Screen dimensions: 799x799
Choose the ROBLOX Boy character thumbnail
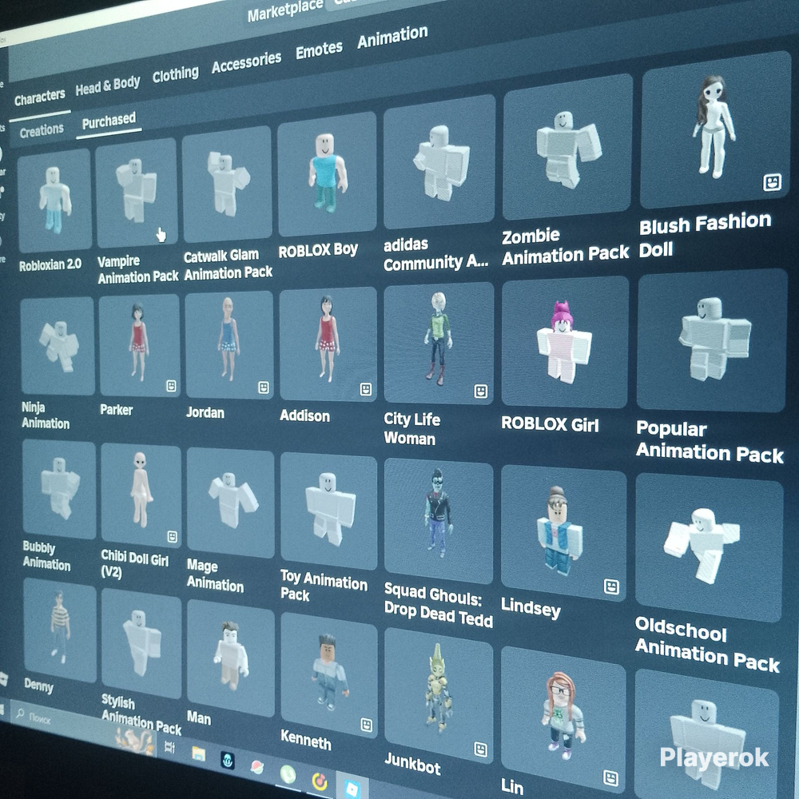(327, 175)
